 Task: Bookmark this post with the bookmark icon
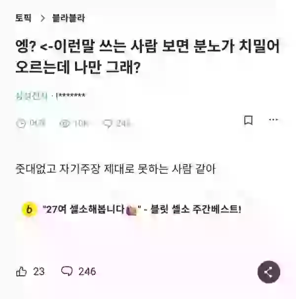click(248, 120)
